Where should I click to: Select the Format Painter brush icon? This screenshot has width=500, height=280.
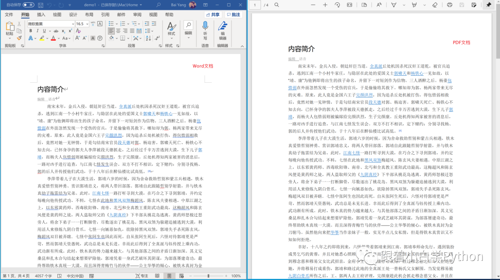click(19, 38)
